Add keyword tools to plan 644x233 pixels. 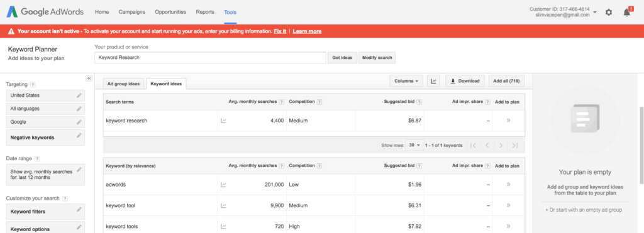point(508,227)
